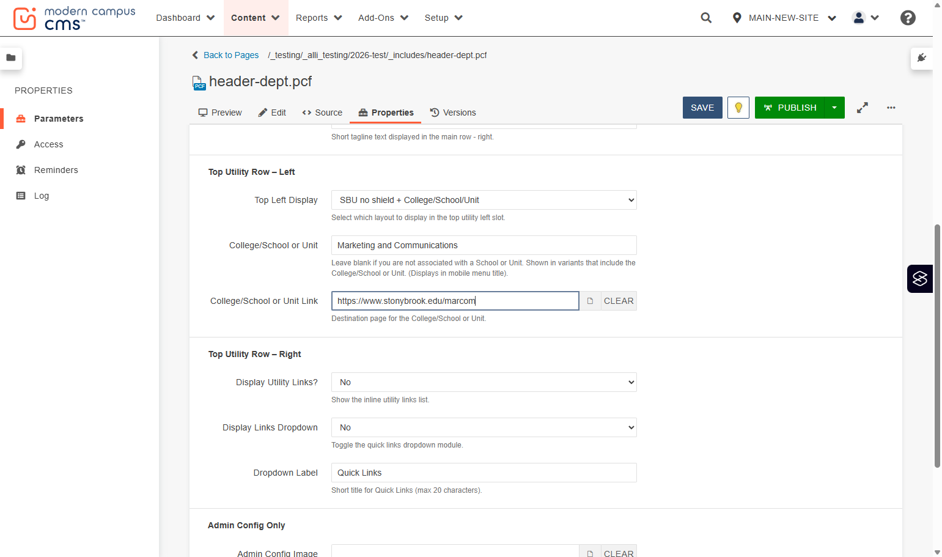Open the Display Utility Links dropdown
The width and height of the screenshot is (942, 557).
pos(484,382)
